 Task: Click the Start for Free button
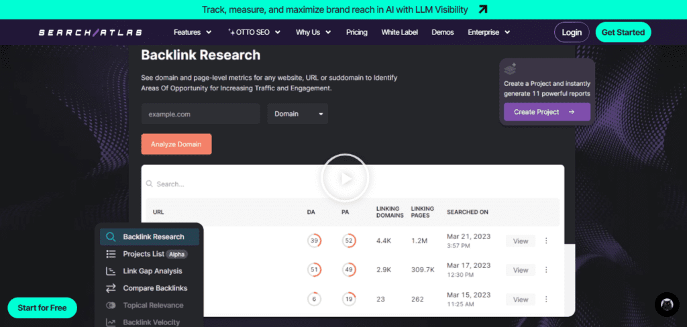pyautogui.click(x=42, y=308)
